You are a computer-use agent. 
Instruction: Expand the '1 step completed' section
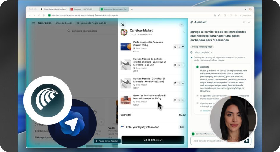point(201,52)
